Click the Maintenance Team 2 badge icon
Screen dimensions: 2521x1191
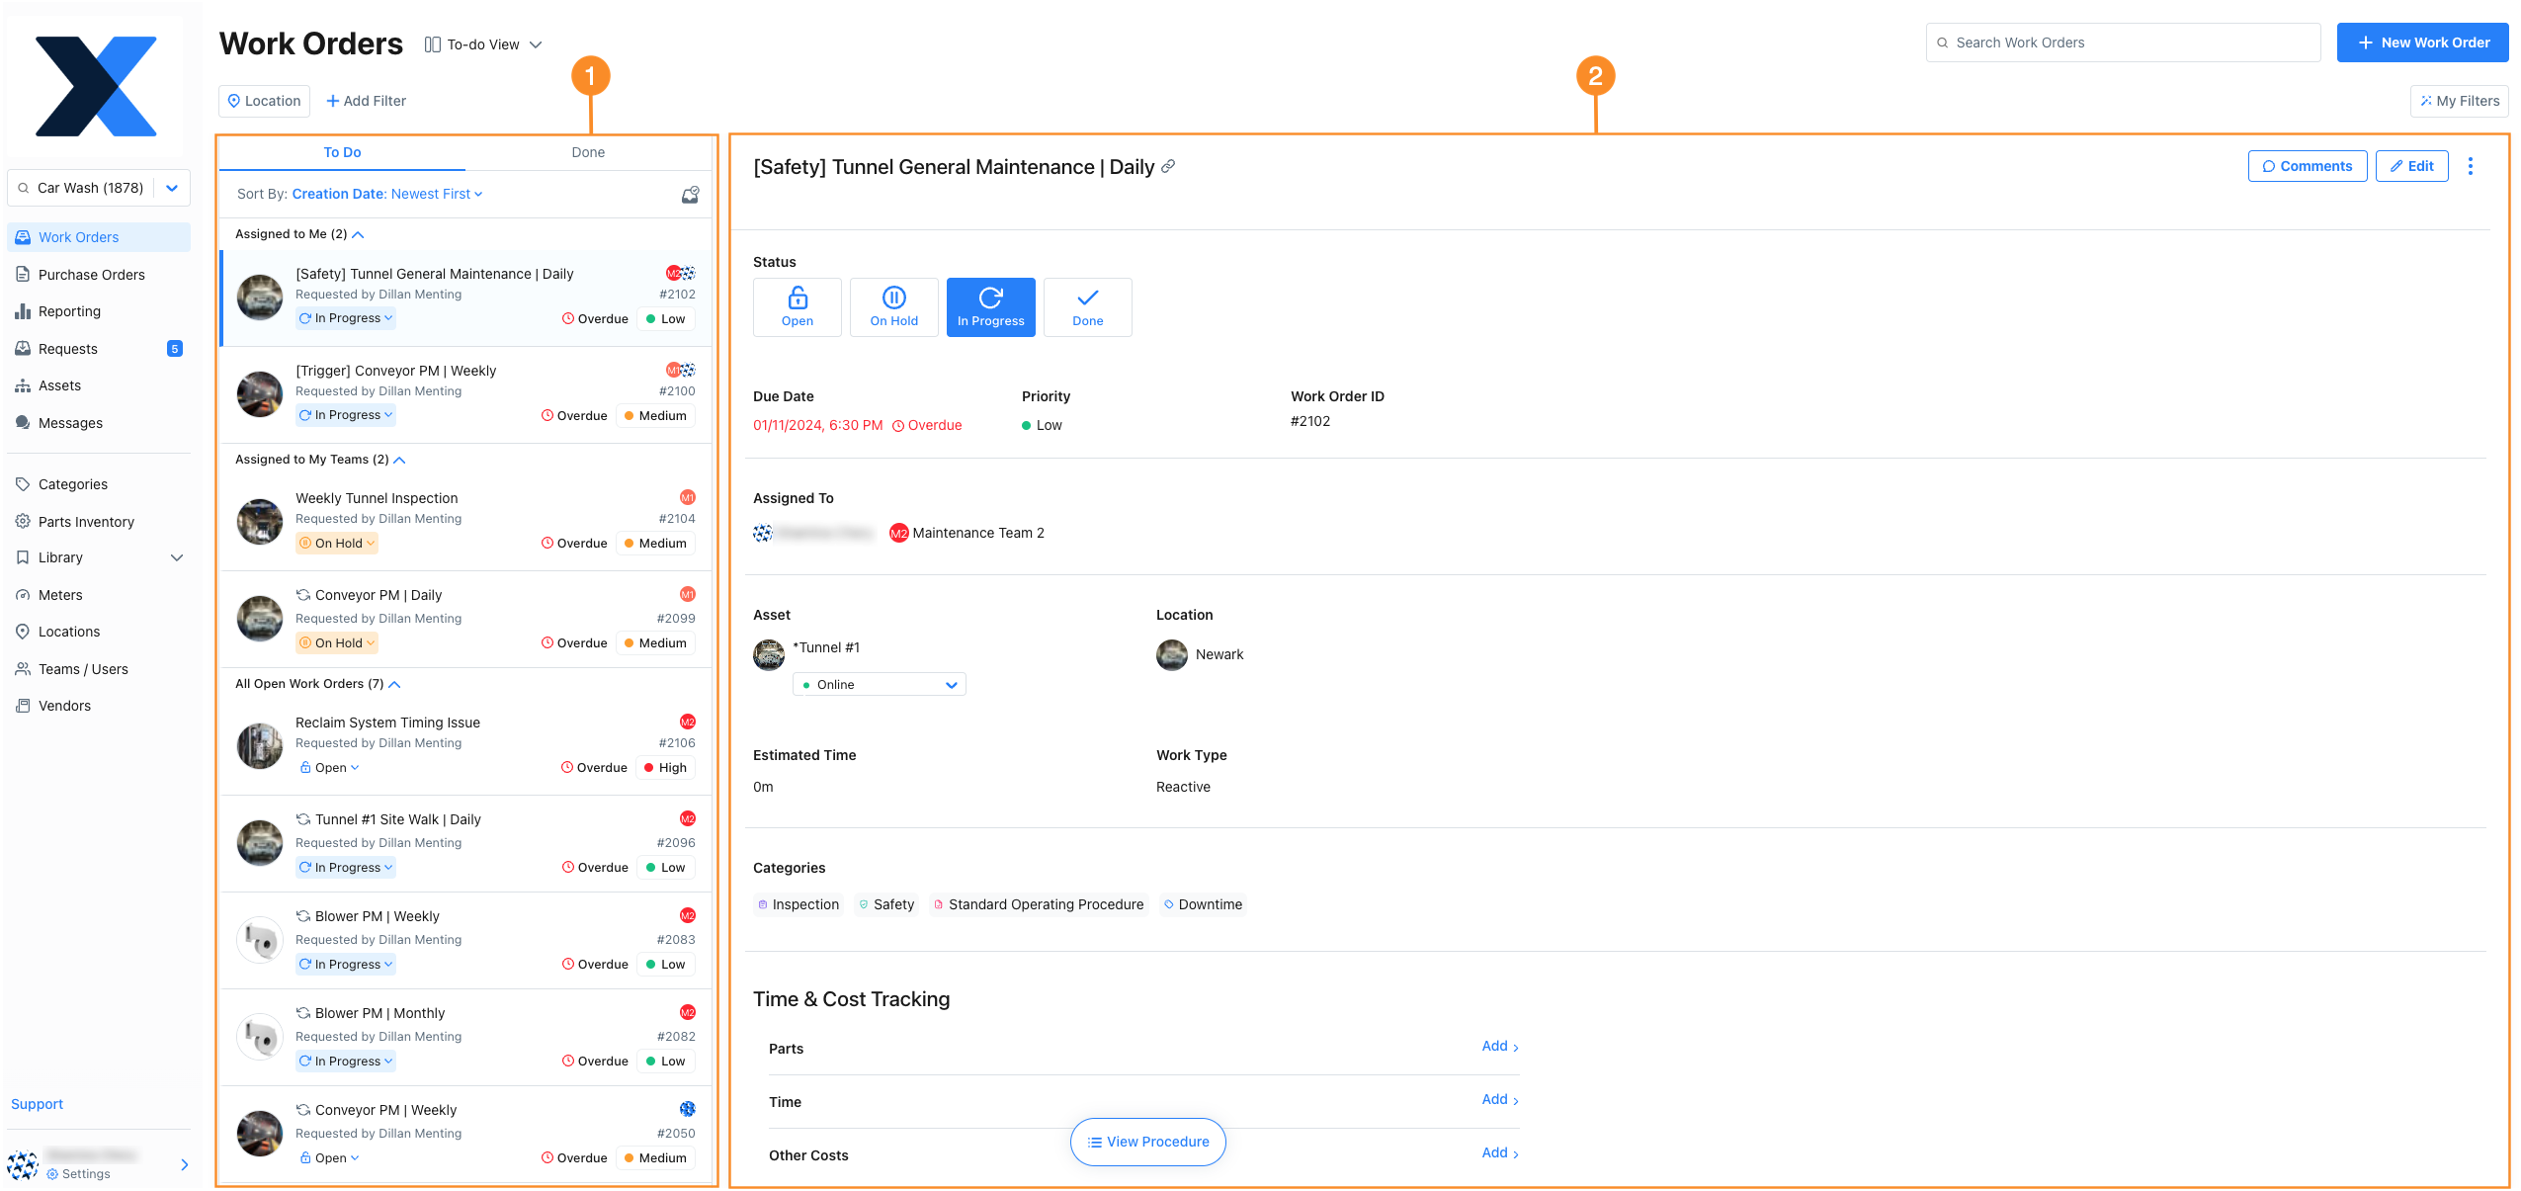click(898, 533)
